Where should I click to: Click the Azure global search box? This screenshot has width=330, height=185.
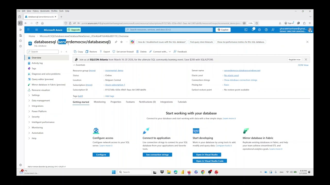coord(169,30)
